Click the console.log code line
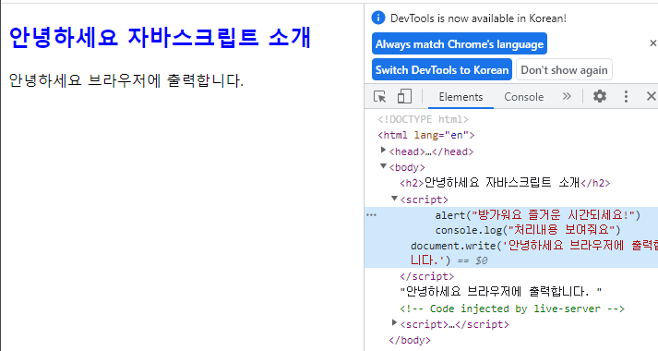Viewport: 658px width, 351px height. (x=528, y=230)
